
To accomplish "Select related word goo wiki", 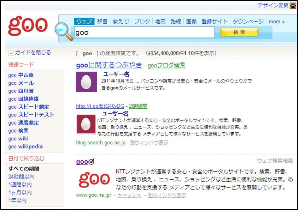I will [18, 139].
